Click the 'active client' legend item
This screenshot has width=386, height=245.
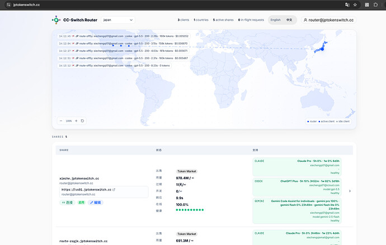click(x=327, y=121)
